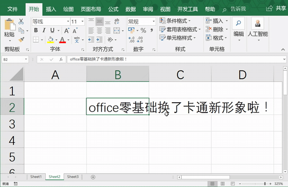Apply accounting number format

click(x=131, y=30)
